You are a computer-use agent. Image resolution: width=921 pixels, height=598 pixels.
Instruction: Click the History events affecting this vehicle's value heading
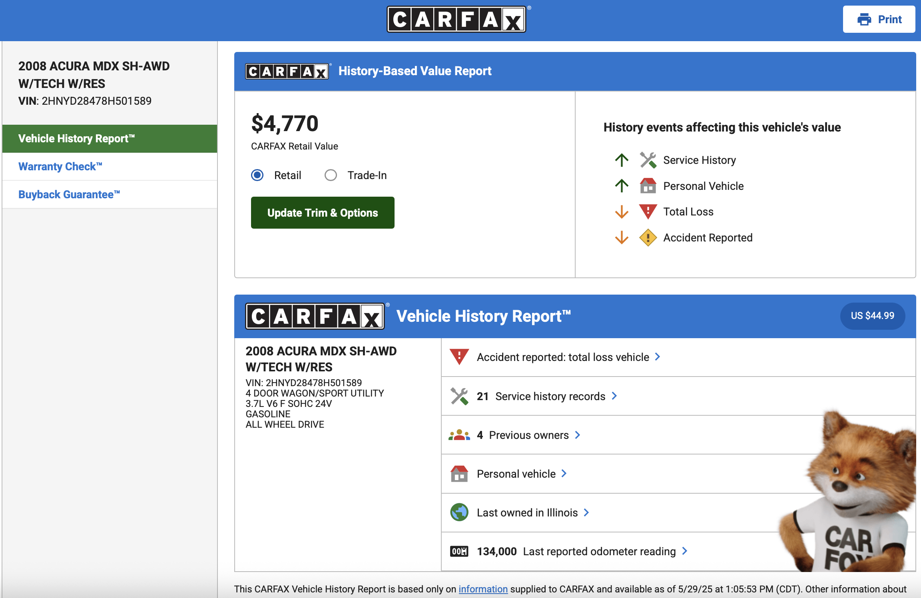(x=722, y=128)
